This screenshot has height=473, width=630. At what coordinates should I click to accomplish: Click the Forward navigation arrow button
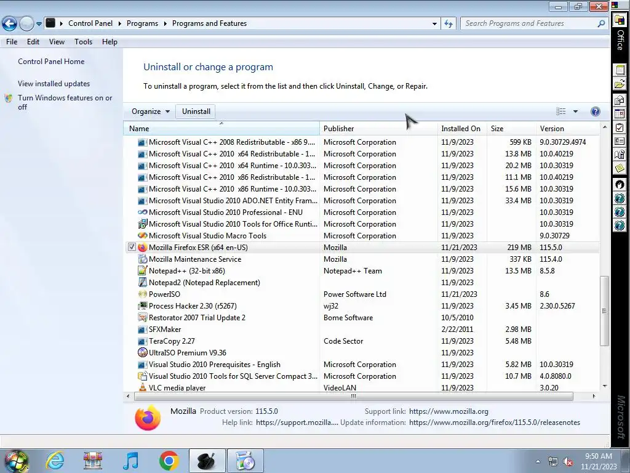click(26, 24)
